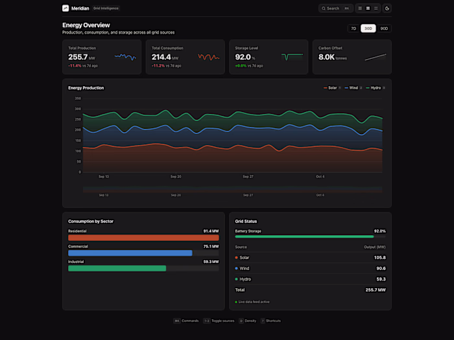Click the 91.4 MW residential value

click(x=211, y=231)
